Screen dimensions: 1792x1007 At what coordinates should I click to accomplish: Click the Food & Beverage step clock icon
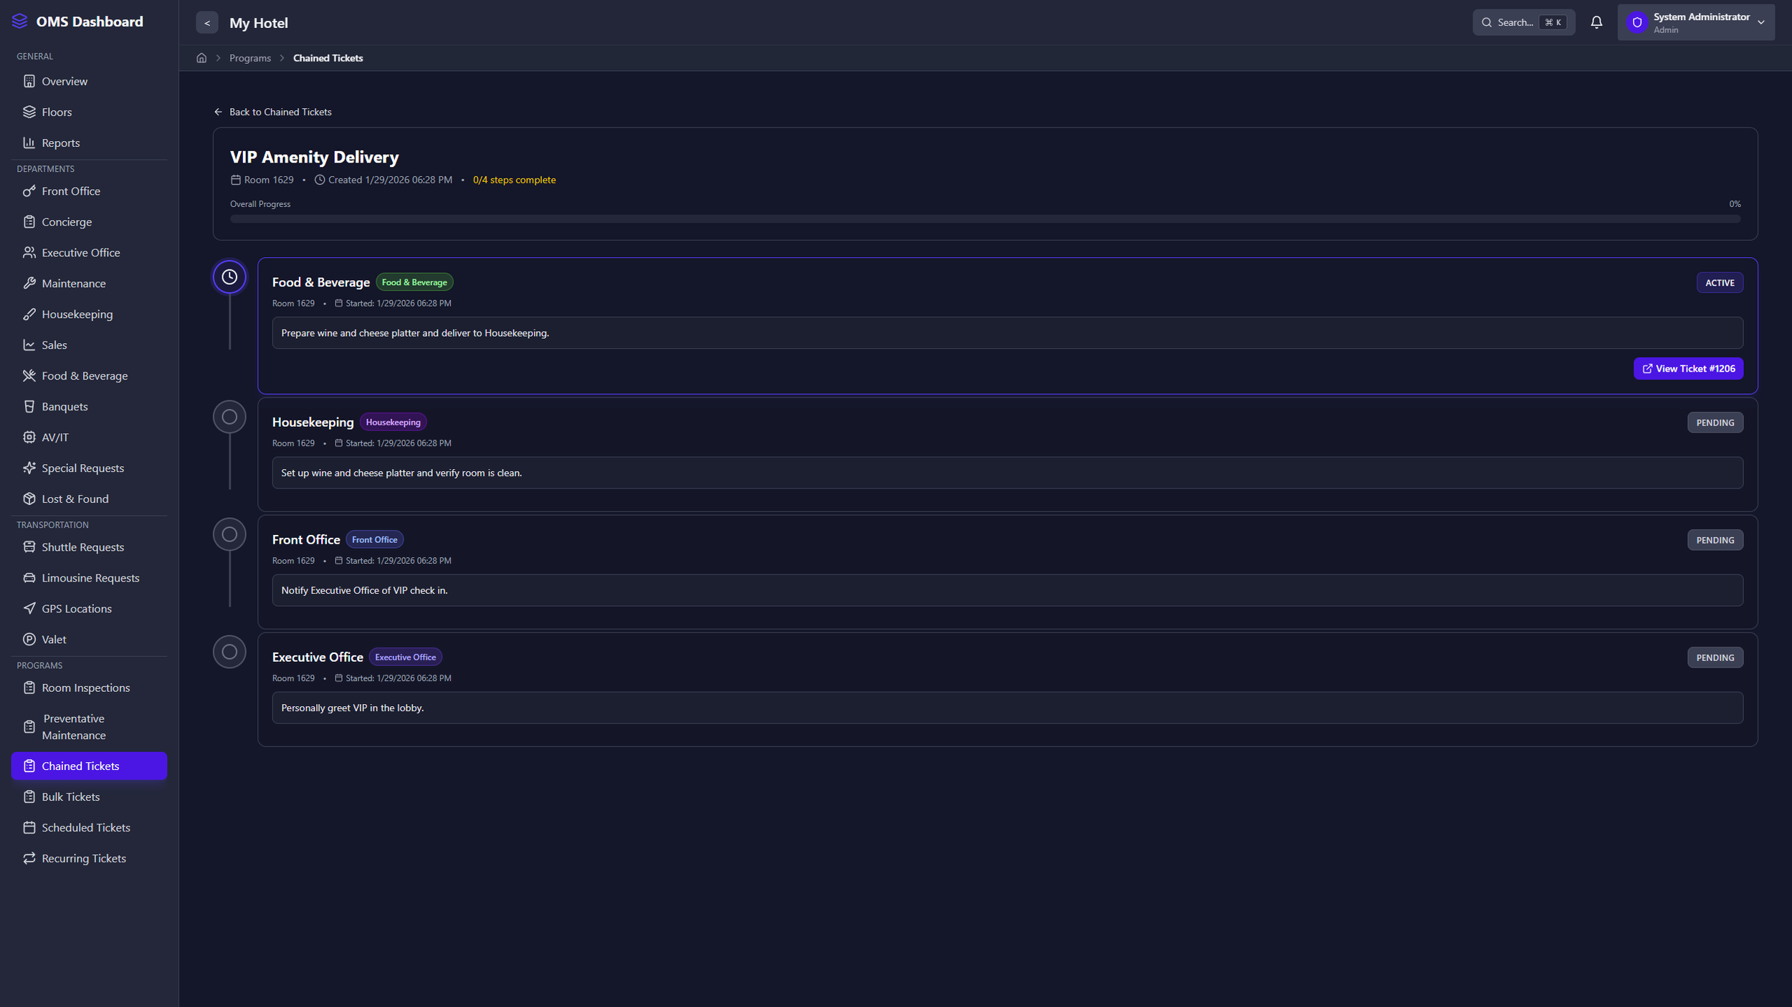coord(229,277)
